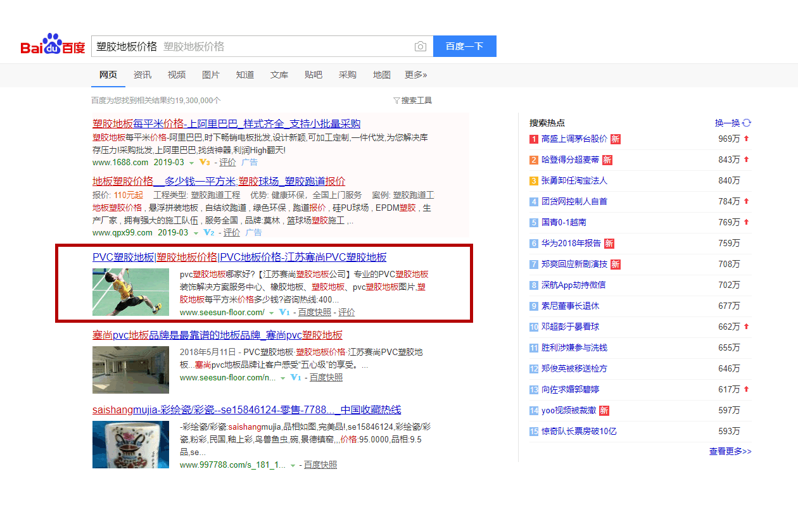This screenshot has height=512, width=798.
Task: Go to the 贴吧 tab
Action: pos(313,75)
